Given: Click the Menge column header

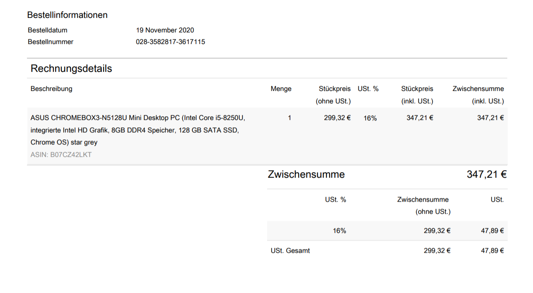Looking at the screenshot, I should point(281,89).
